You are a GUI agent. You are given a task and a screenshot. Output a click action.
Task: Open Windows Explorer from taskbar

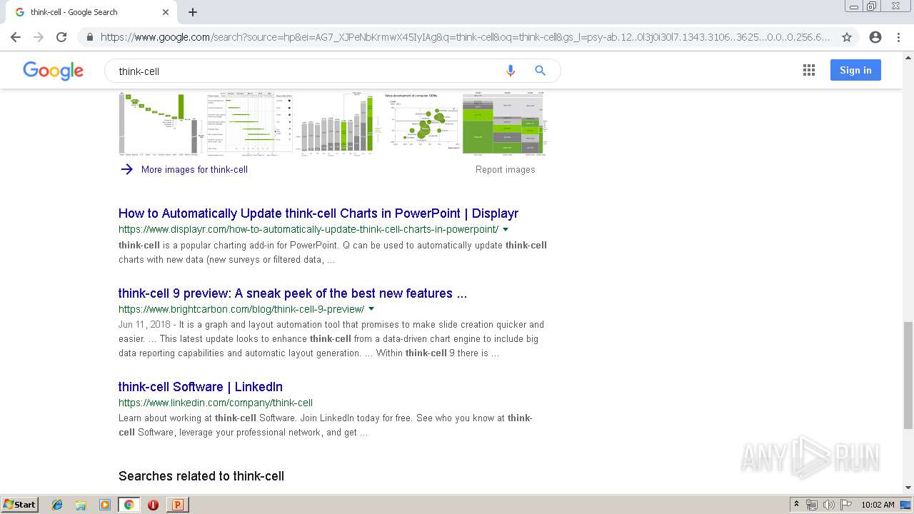point(81,505)
